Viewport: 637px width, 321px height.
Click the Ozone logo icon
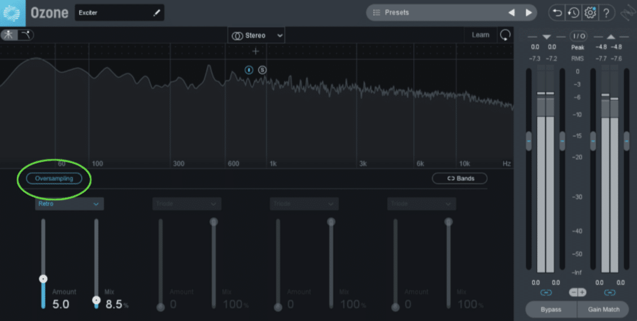[12, 13]
